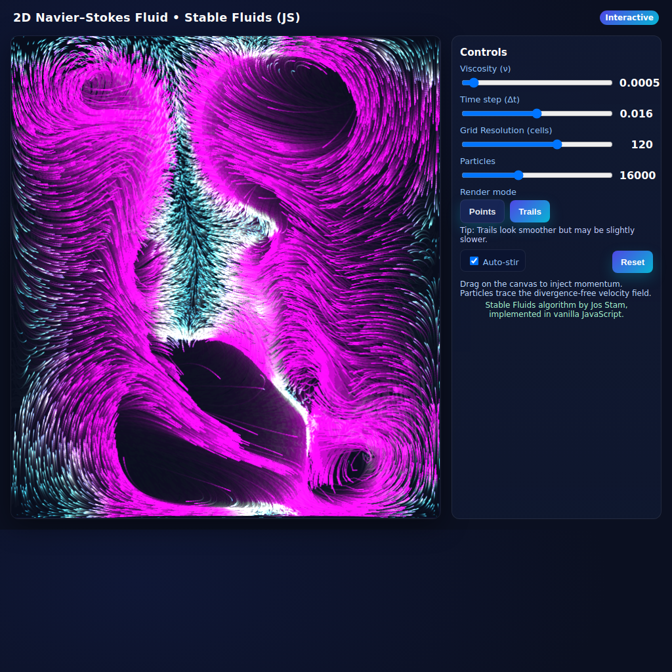672x672 pixels.
Task: Click the far right end of the Viscosity track
Action: [x=610, y=83]
